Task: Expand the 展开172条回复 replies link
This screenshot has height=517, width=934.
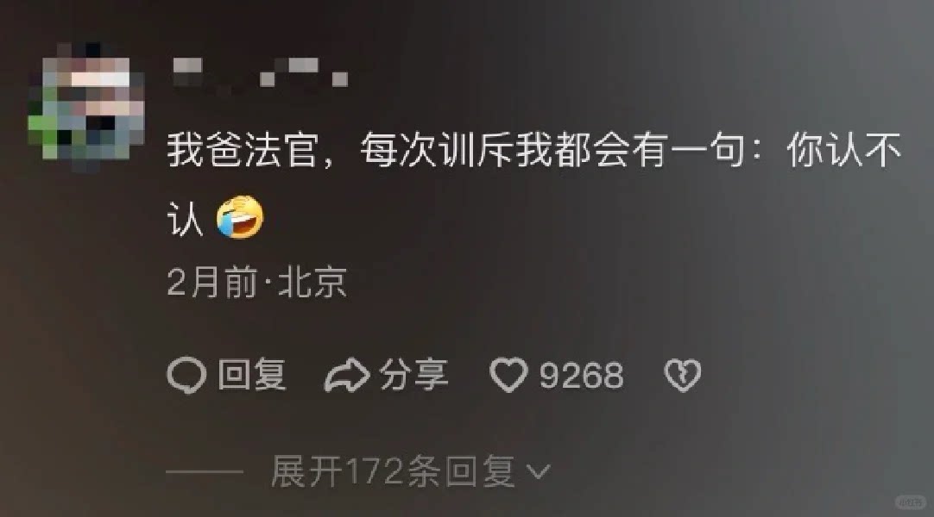Action: 410,472
